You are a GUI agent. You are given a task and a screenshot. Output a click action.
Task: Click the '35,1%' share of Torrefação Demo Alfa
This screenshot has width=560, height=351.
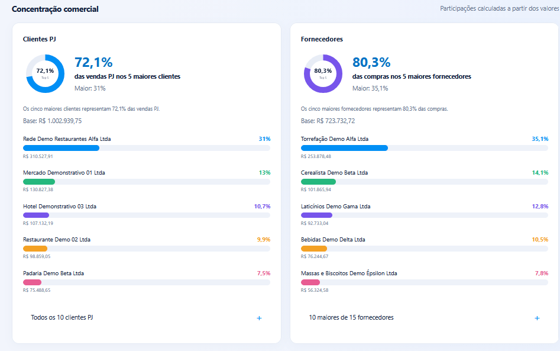[x=540, y=139]
